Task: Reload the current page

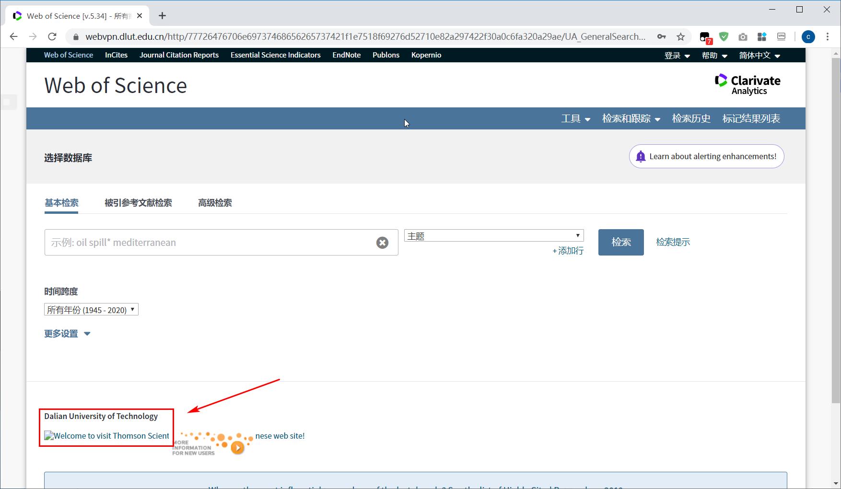Action: point(52,36)
